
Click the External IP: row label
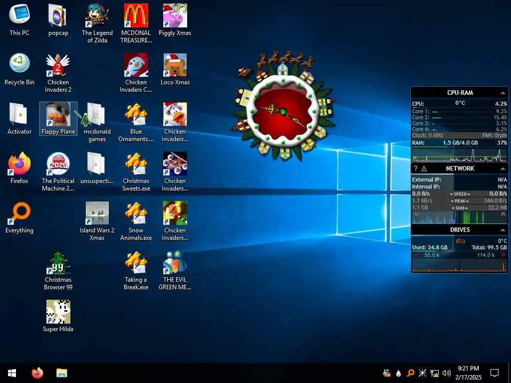(x=426, y=180)
